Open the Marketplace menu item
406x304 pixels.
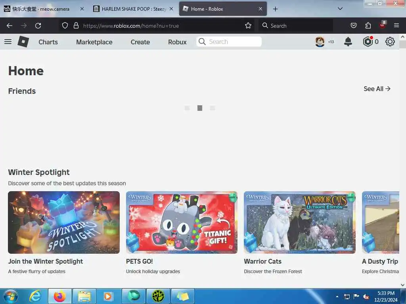[94, 42]
